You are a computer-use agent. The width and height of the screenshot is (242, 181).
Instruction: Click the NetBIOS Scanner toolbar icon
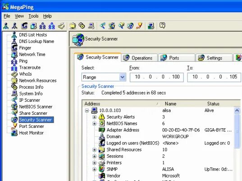coord(112,26)
